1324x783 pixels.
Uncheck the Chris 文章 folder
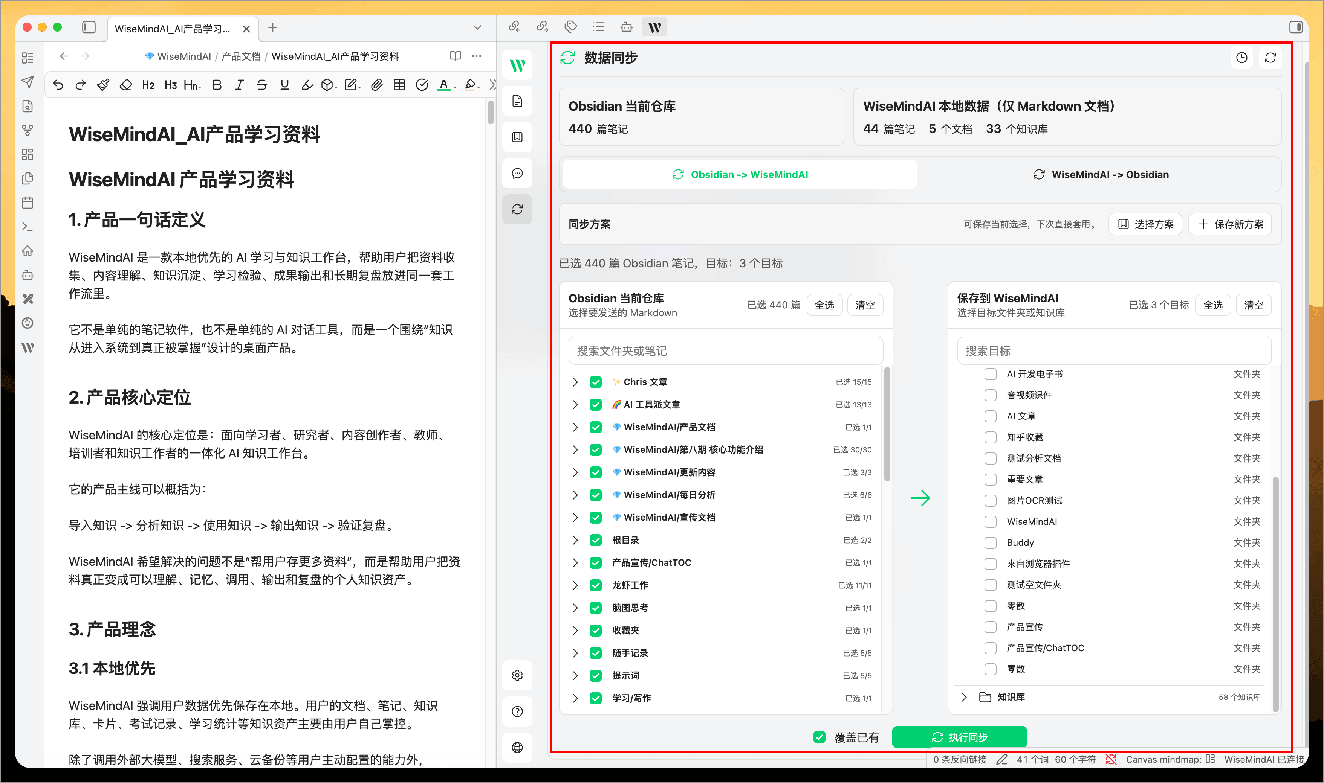point(595,382)
